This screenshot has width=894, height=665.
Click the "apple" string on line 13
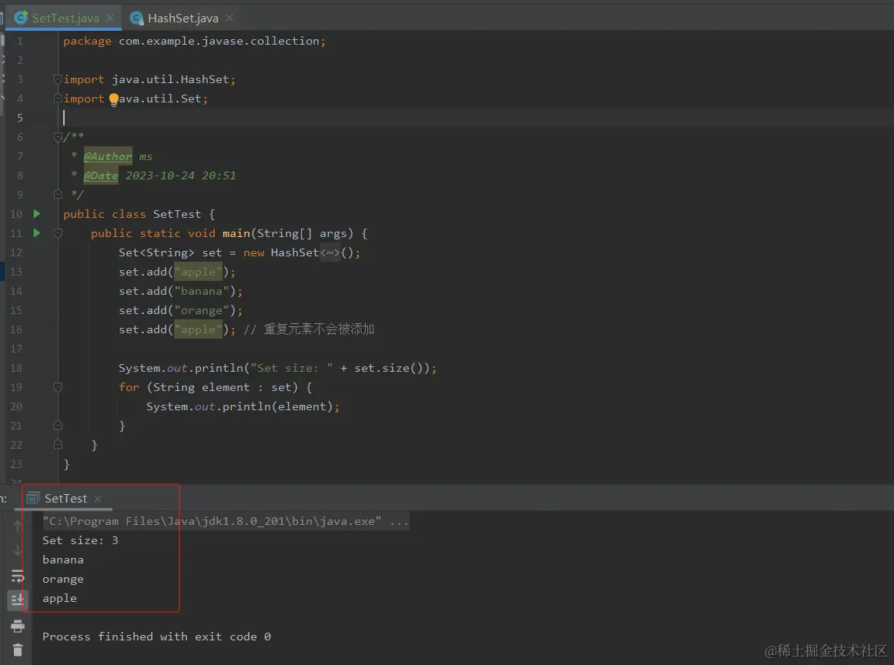(x=198, y=272)
